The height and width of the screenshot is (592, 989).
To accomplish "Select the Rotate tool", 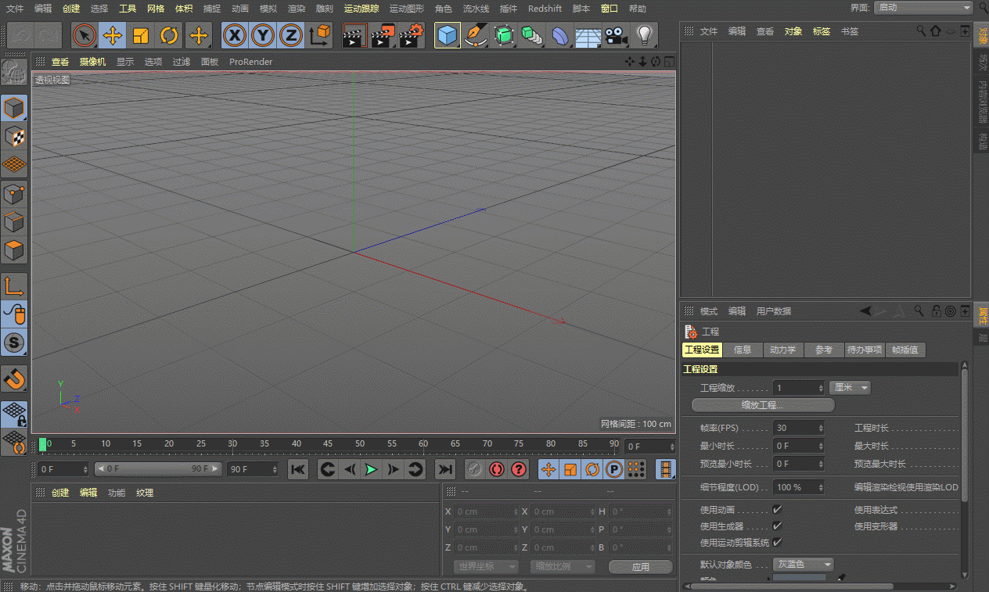I will tap(169, 35).
